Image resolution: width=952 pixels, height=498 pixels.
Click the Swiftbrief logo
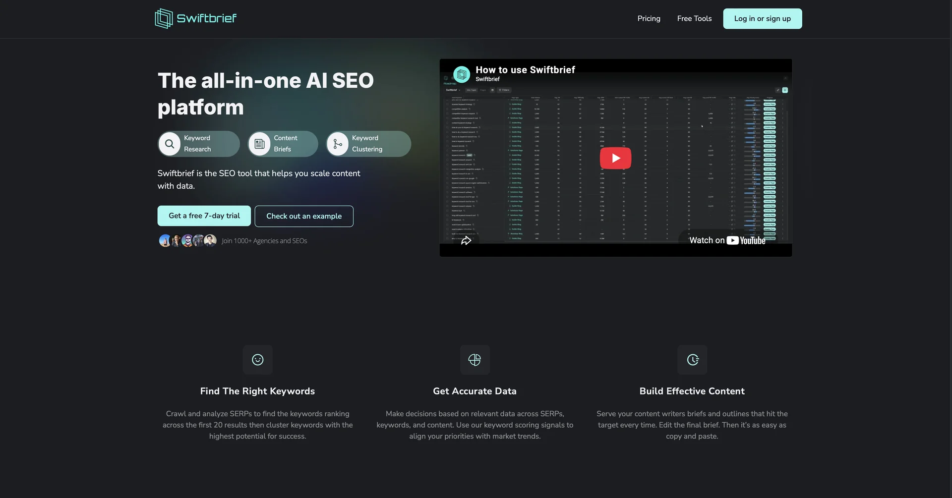pos(195,18)
